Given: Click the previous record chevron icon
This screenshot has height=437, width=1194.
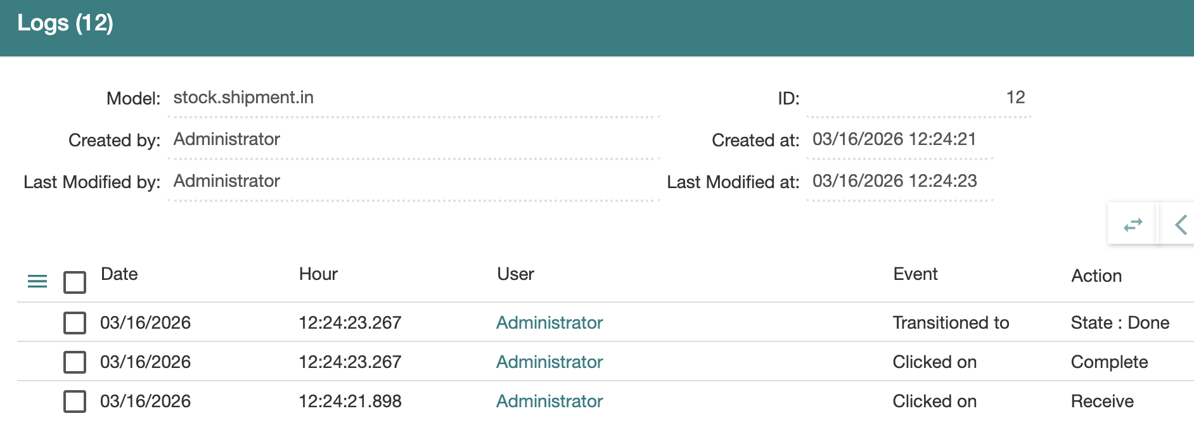Looking at the screenshot, I should tap(1180, 225).
